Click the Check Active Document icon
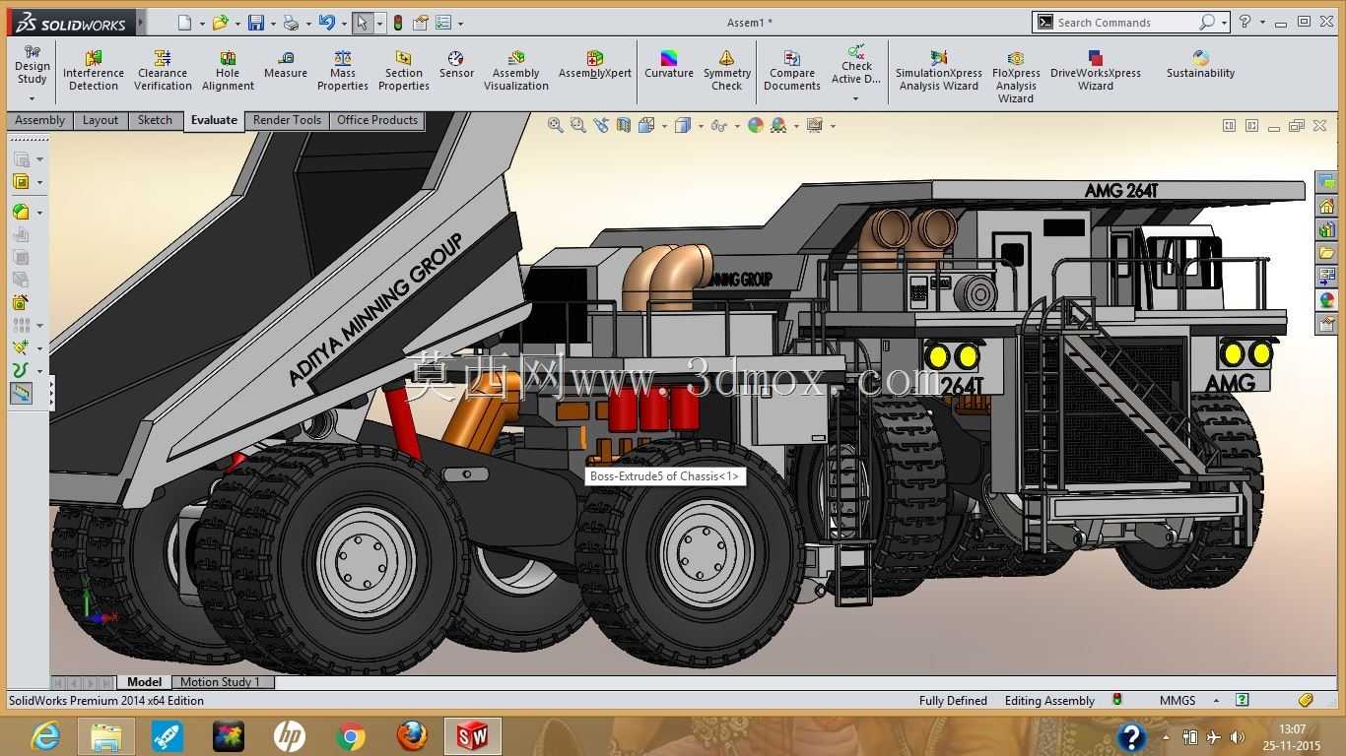The height and width of the screenshot is (756, 1346). pos(856,51)
